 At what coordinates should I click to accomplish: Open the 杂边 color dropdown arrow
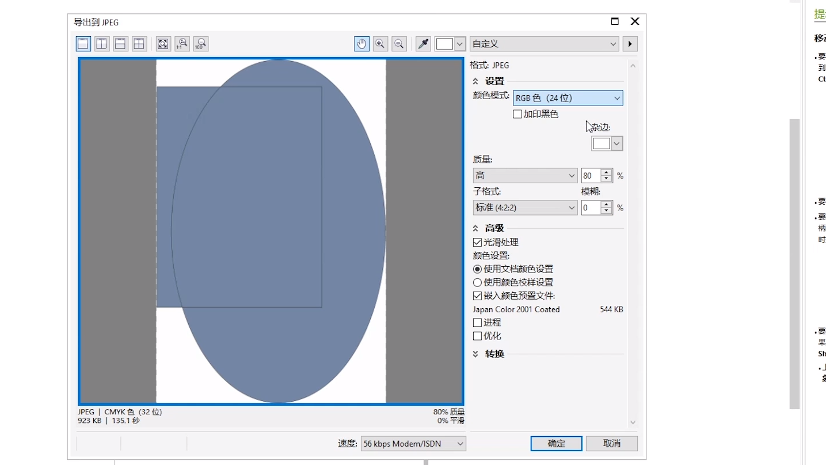[617, 143]
